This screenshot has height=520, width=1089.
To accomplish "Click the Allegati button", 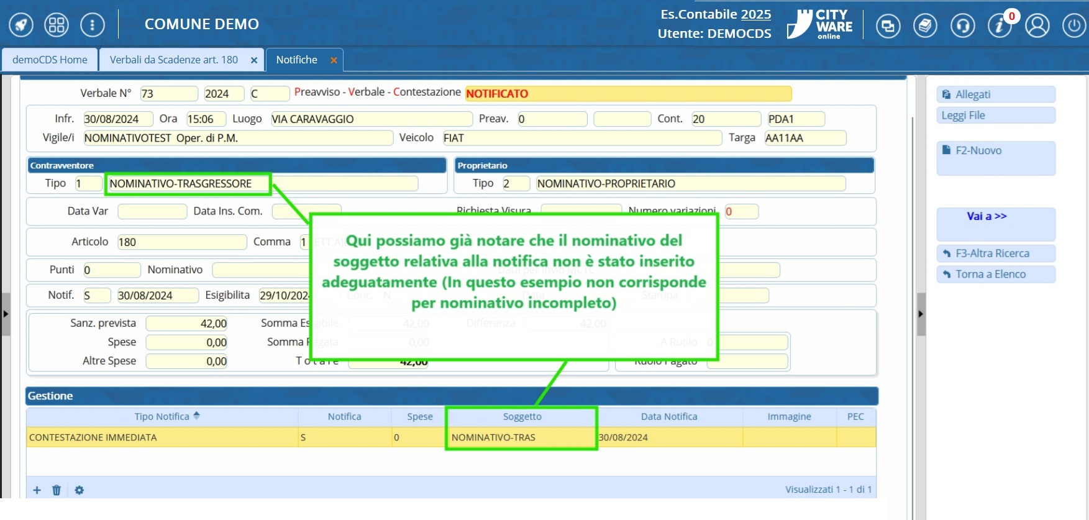I will click(x=995, y=94).
